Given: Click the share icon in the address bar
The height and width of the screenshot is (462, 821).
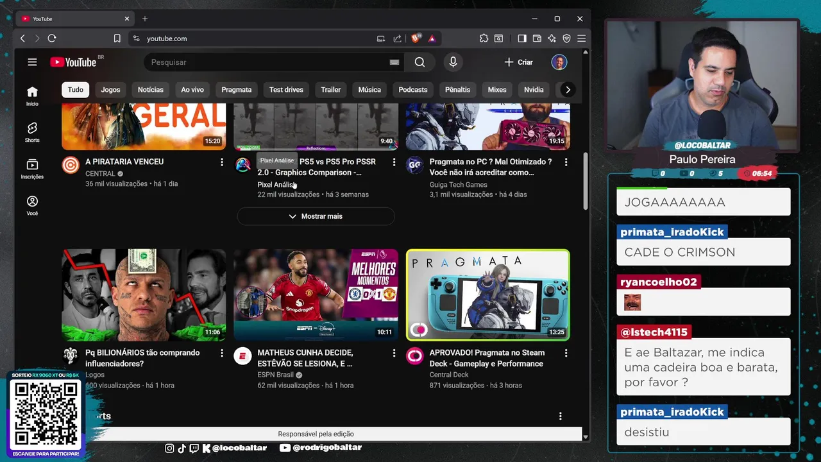Looking at the screenshot, I should pyautogui.click(x=397, y=38).
